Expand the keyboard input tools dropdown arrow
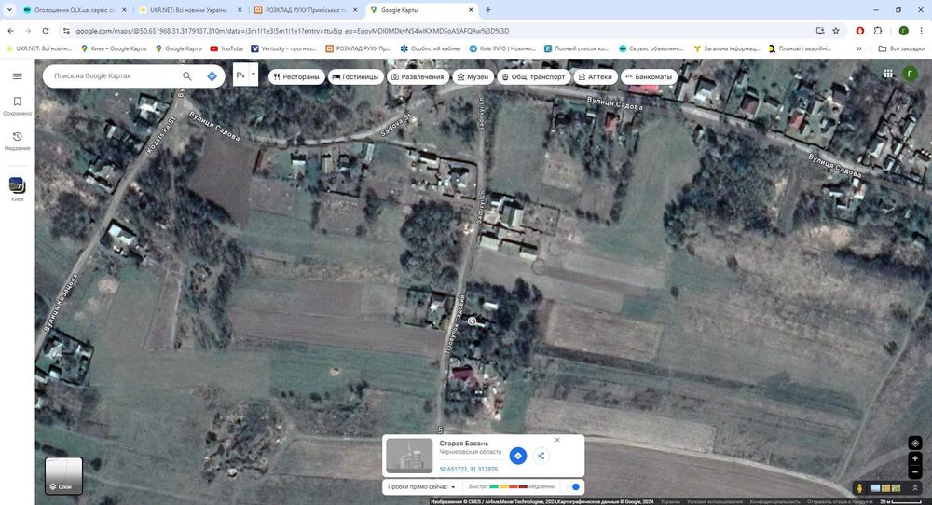This screenshot has width=932, height=505. [x=254, y=75]
